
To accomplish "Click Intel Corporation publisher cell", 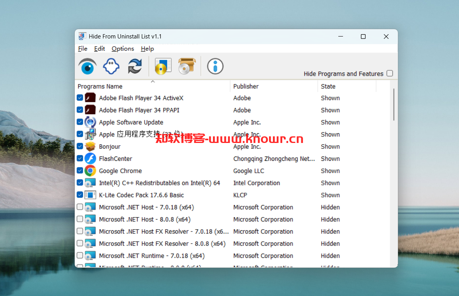I will (x=257, y=183).
